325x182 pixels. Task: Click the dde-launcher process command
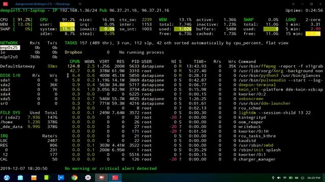(265, 103)
